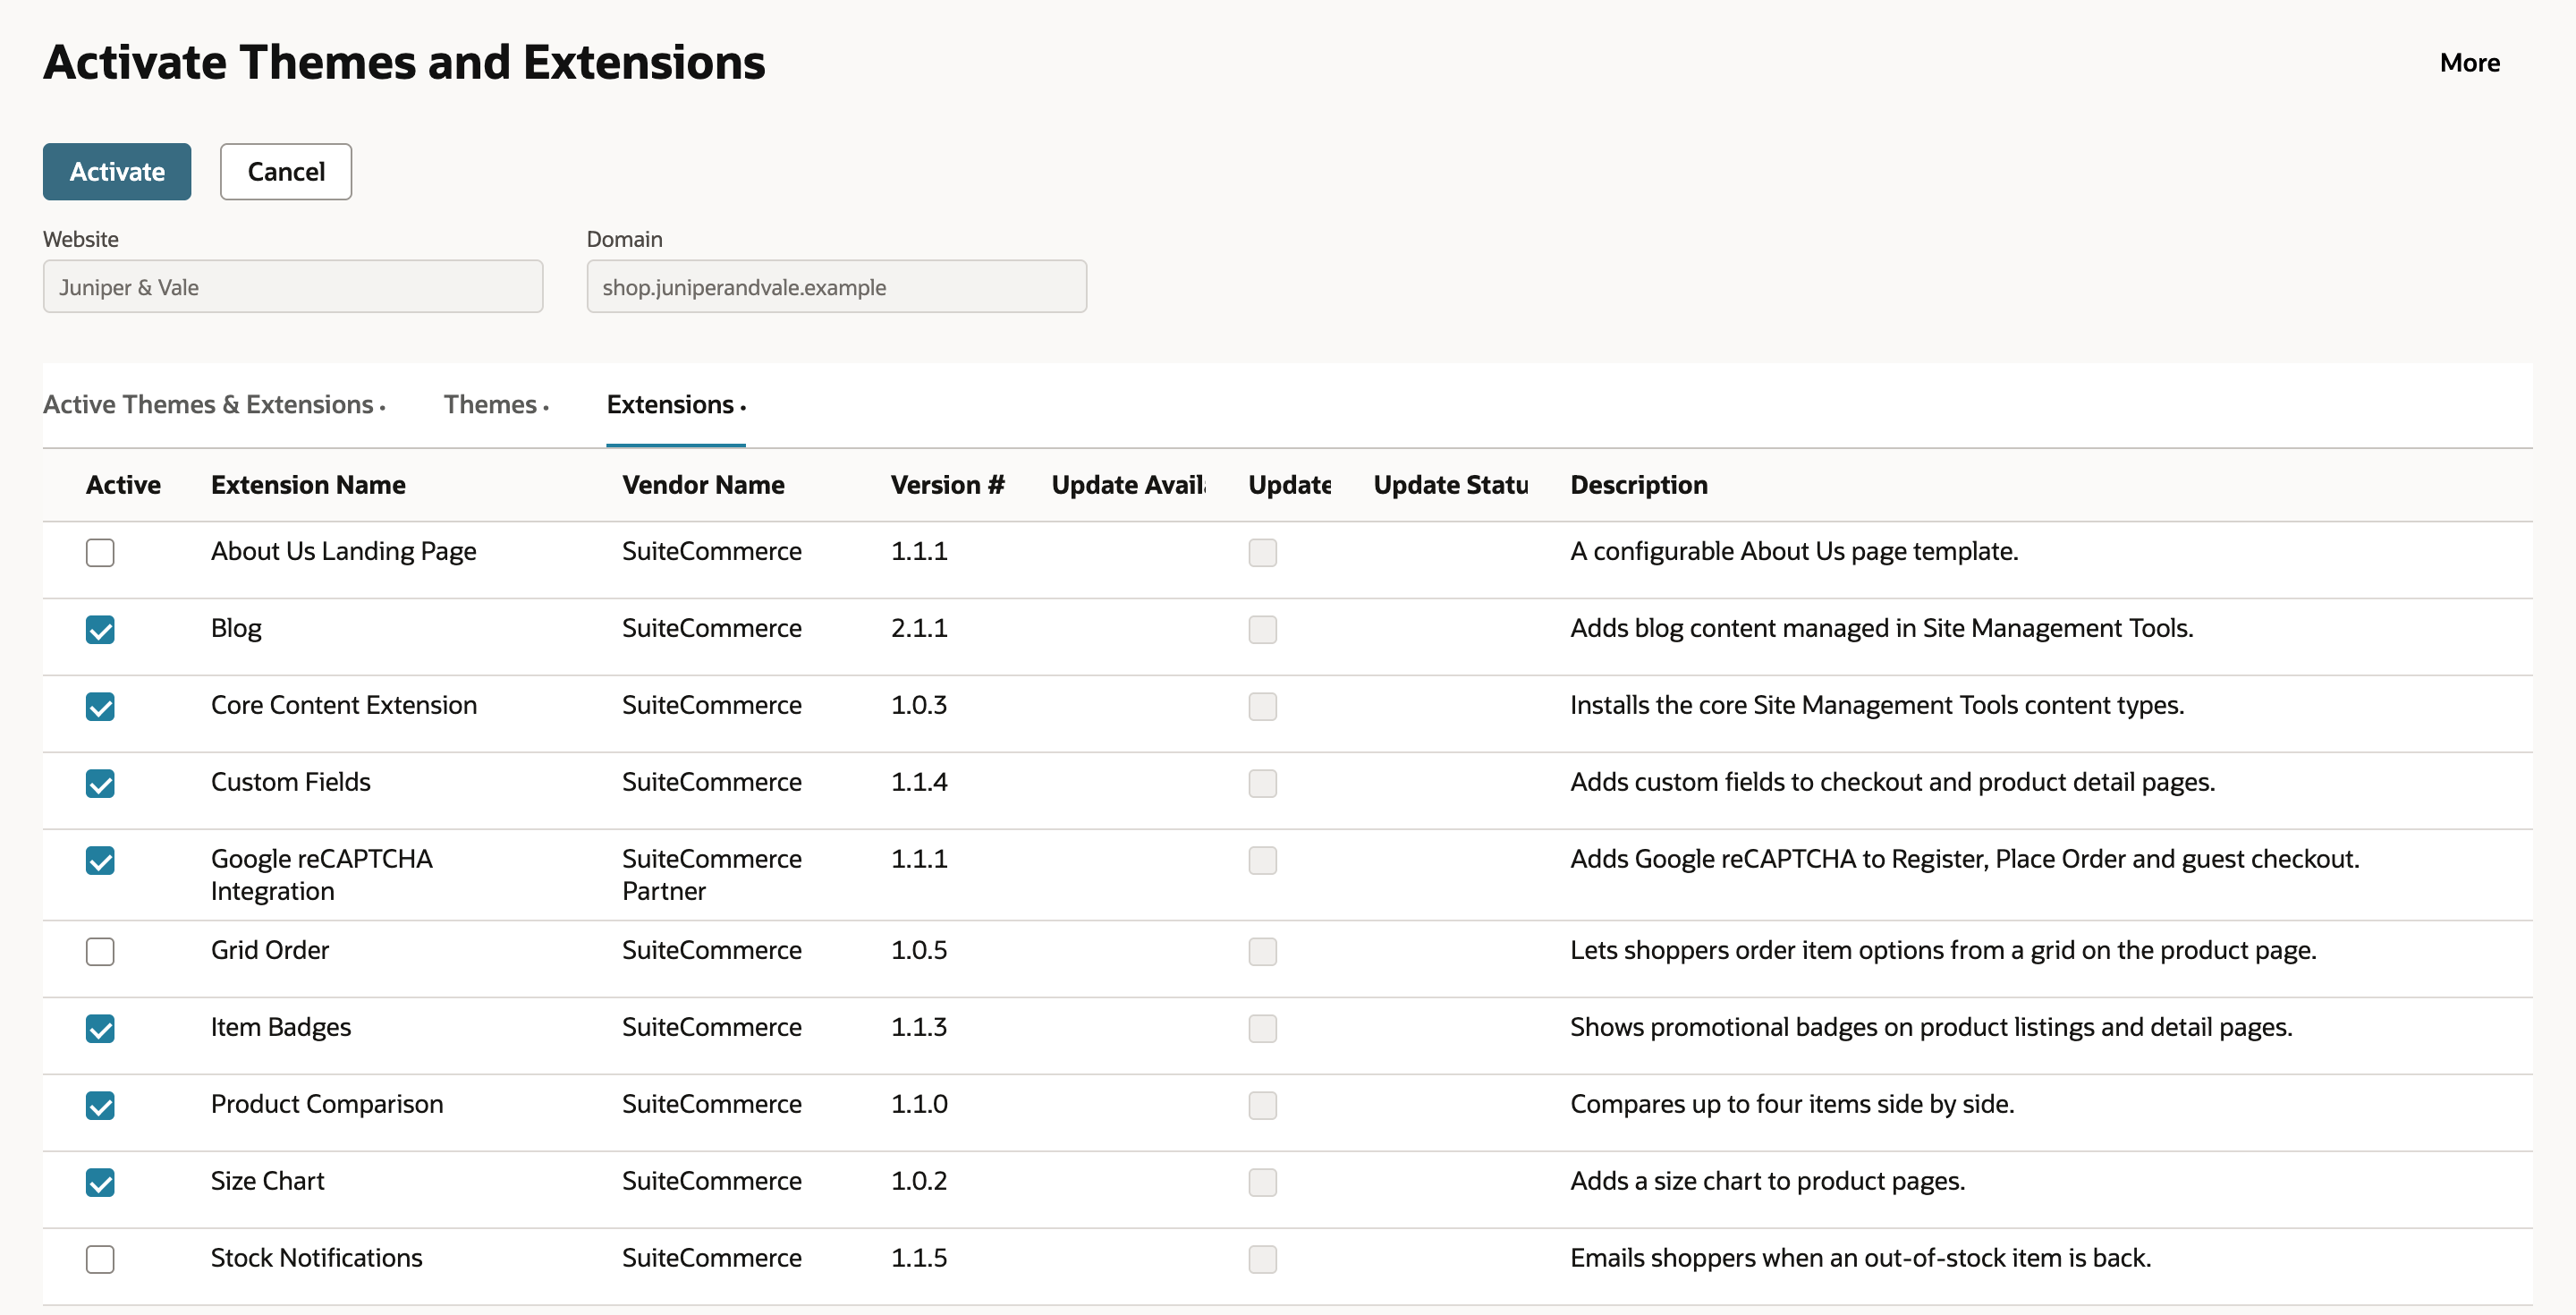The image size is (2576, 1315).
Task: Click the Version # column header
Action: click(x=948, y=485)
